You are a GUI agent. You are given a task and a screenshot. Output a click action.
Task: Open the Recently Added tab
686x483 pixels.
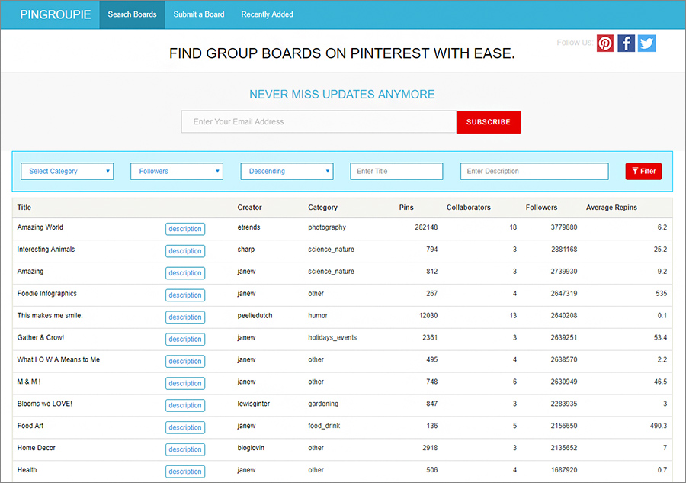[267, 14]
